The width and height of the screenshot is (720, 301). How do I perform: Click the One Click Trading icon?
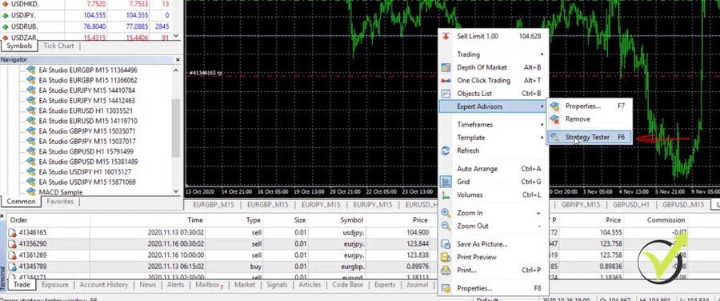point(446,80)
